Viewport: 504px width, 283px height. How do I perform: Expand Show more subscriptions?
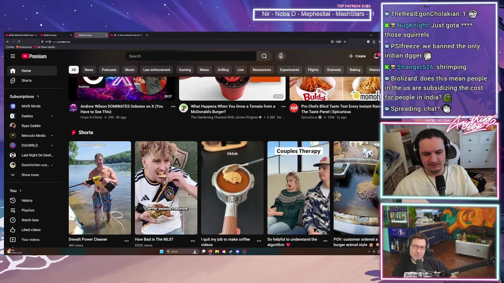(32, 175)
